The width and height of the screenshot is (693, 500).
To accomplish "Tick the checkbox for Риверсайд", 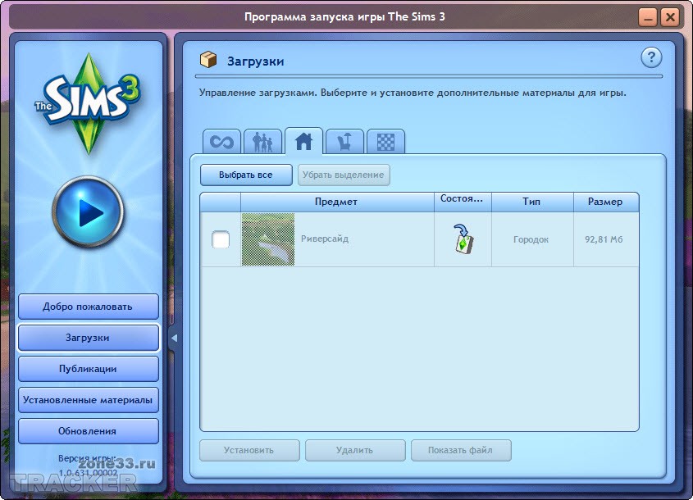I will tap(221, 239).
